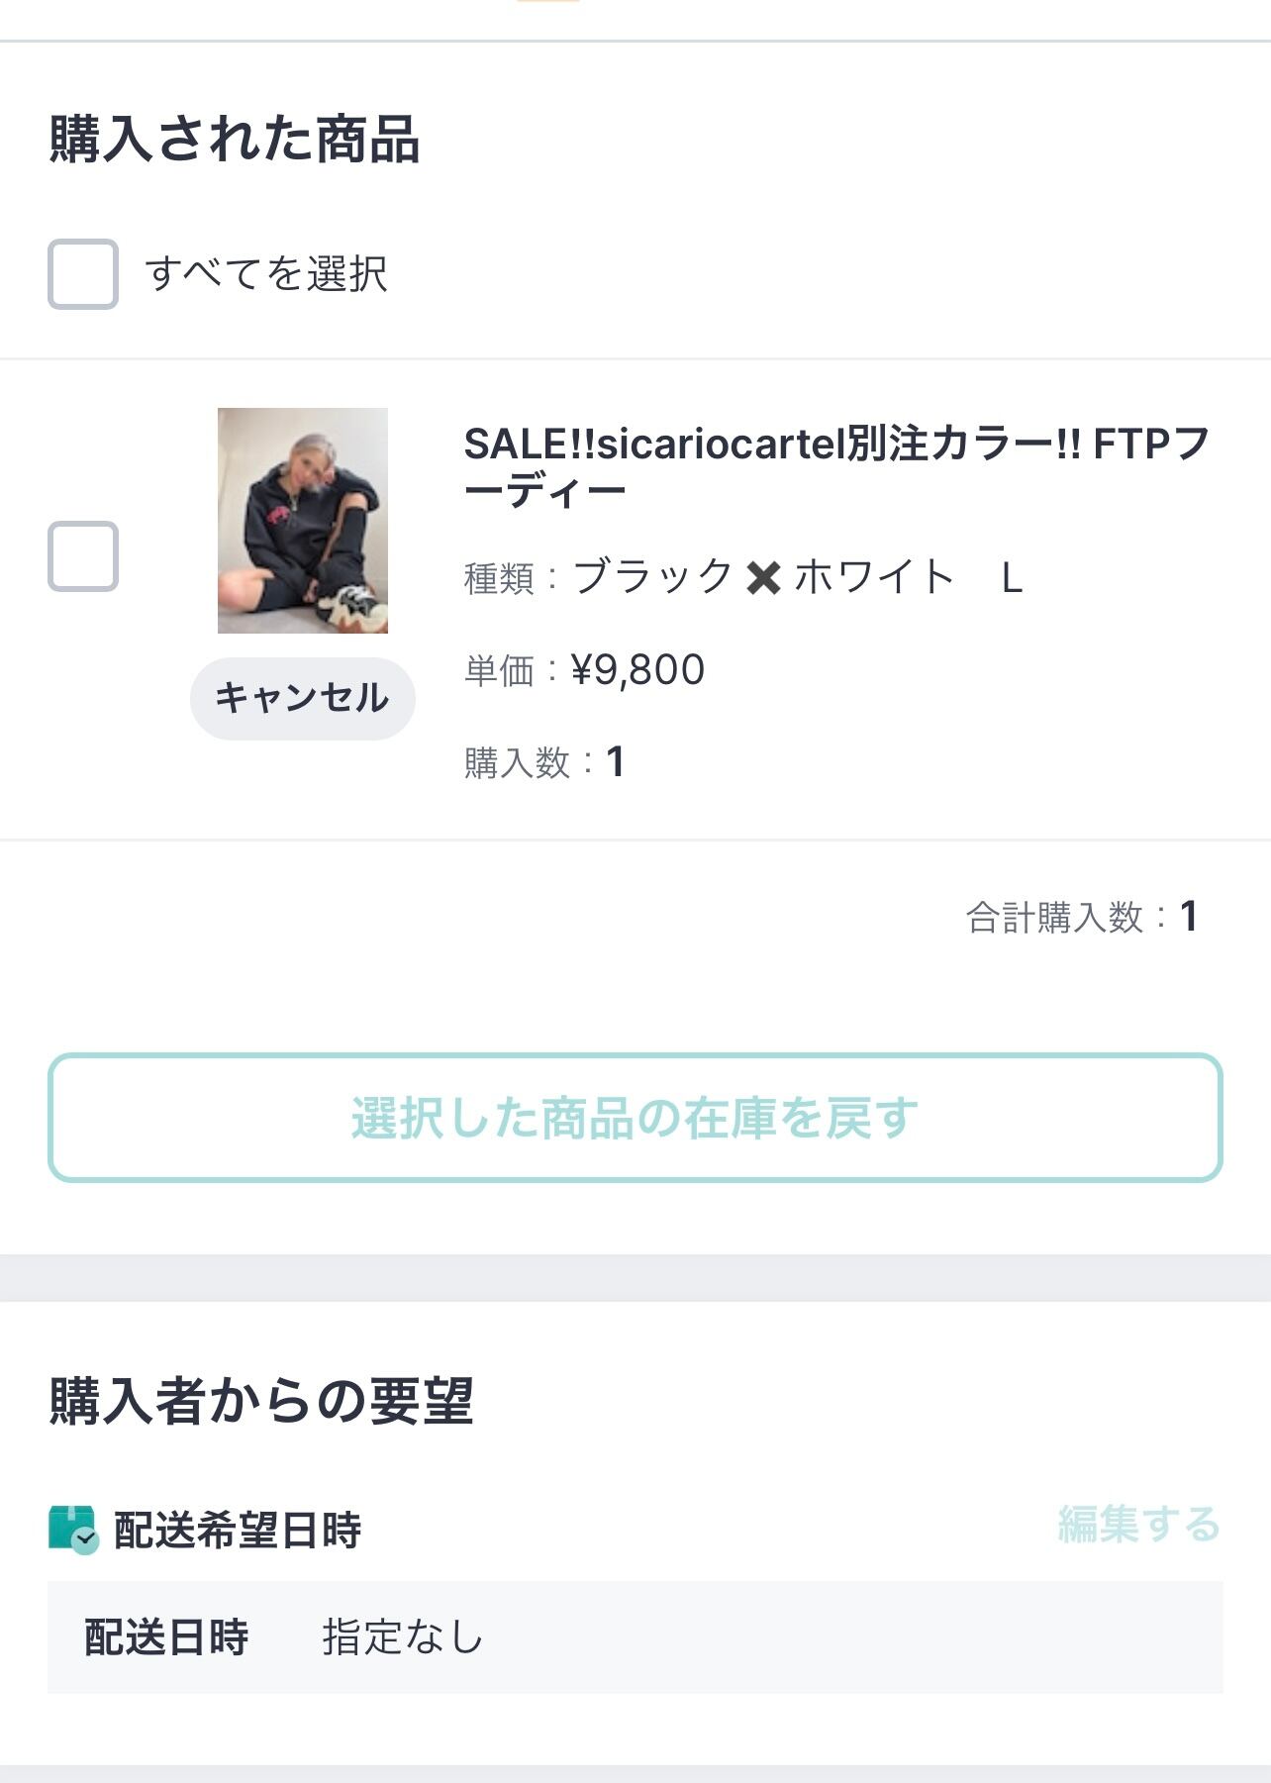Check the すべてを選択 checkbox

[x=83, y=274]
